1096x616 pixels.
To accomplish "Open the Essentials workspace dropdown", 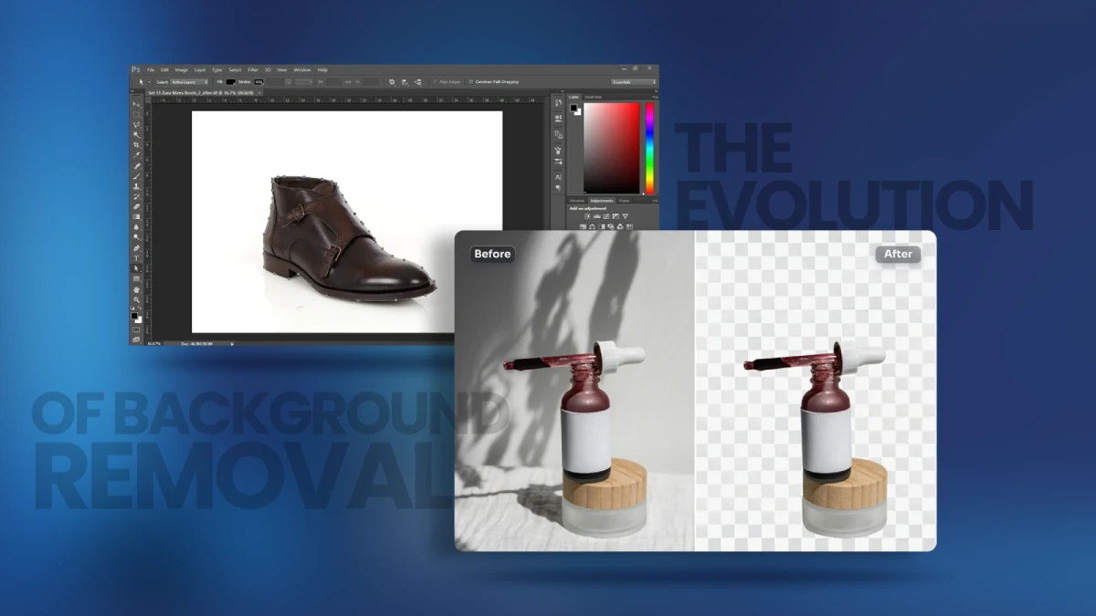I will coord(633,82).
